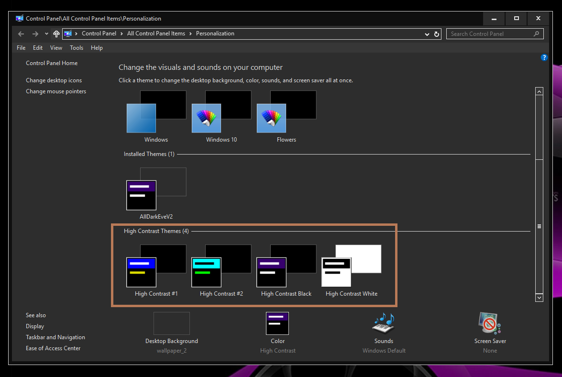Select the AllDarkEveV2 installed theme
The width and height of the screenshot is (562, 377).
[156, 189]
